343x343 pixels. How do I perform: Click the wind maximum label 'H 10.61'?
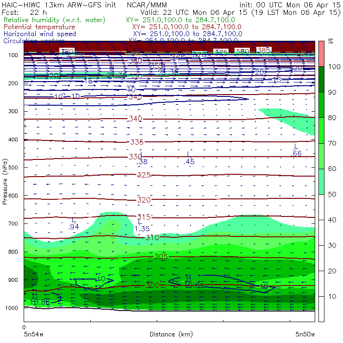pos(194,282)
